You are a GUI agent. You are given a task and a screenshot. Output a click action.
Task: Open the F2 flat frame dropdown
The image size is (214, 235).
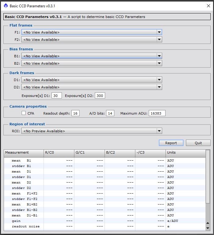point(91,39)
